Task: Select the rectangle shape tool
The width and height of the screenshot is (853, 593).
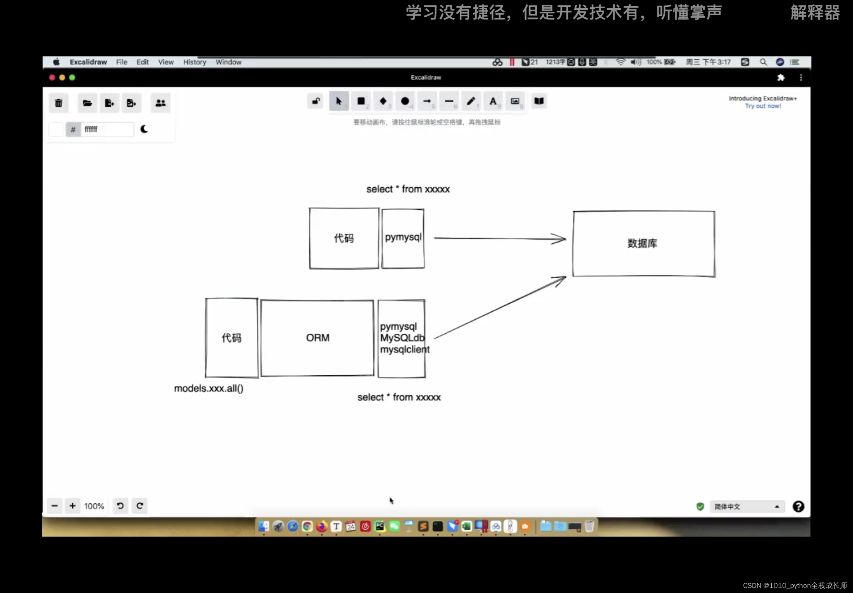Action: tap(360, 101)
